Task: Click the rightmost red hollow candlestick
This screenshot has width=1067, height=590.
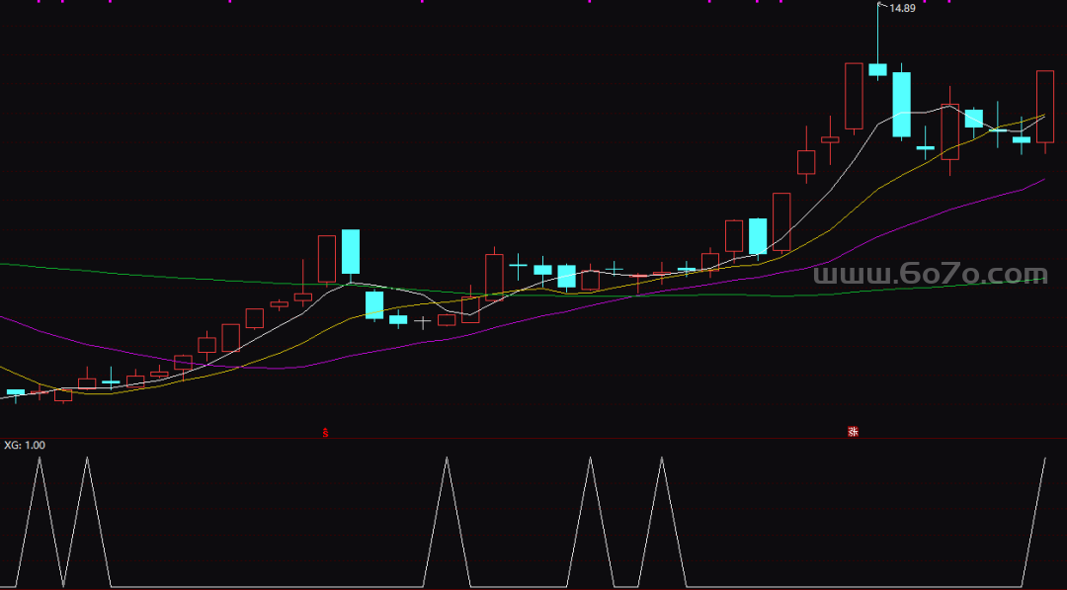Action: (x=1044, y=107)
